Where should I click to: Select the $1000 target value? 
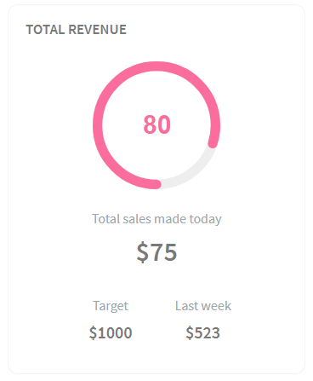(111, 332)
